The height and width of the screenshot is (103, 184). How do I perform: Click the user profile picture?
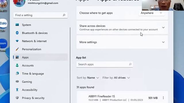click(x=19, y=3)
